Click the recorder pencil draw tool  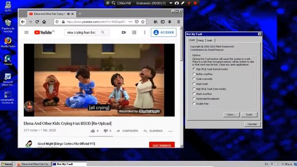(x=182, y=3)
